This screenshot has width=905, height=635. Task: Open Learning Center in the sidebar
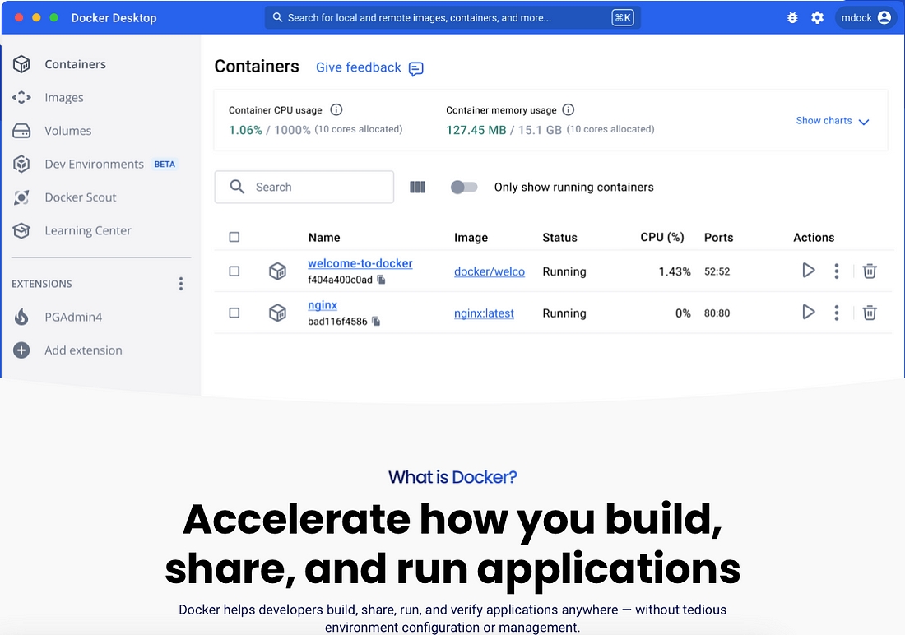coord(88,231)
